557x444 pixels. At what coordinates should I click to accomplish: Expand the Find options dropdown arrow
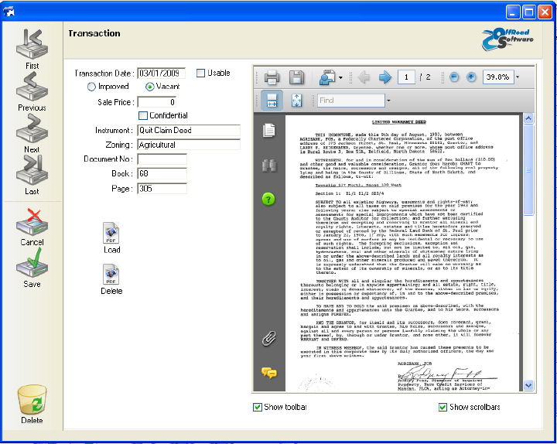388,101
